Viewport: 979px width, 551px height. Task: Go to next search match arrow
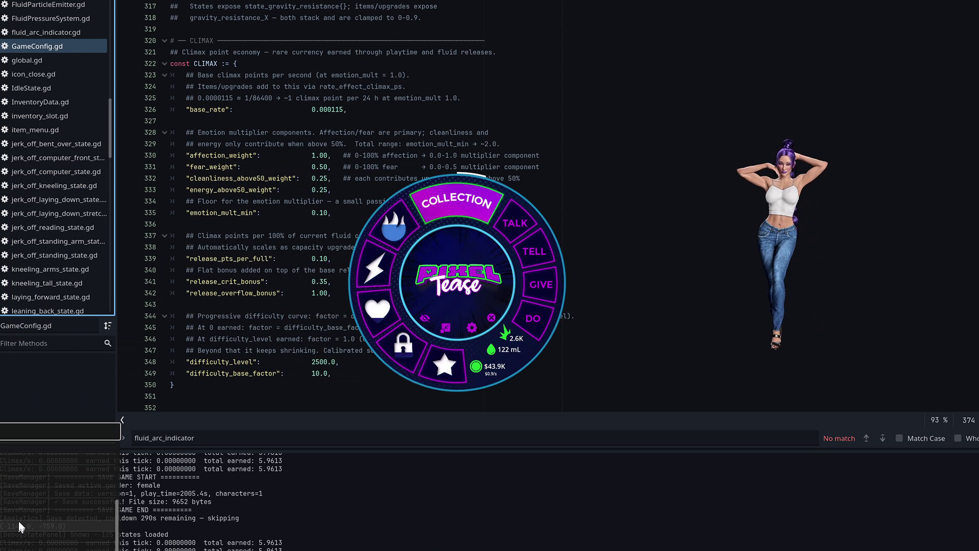click(883, 438)
